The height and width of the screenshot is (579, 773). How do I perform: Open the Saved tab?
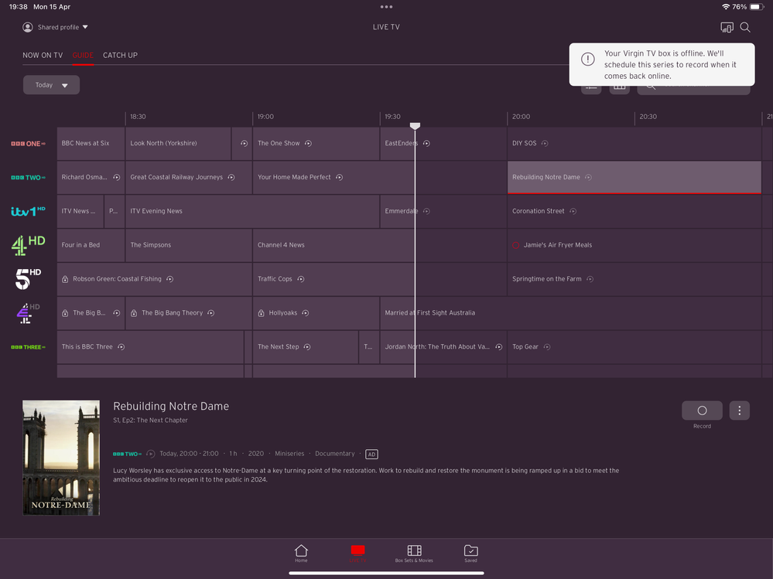tap(470, 553)
